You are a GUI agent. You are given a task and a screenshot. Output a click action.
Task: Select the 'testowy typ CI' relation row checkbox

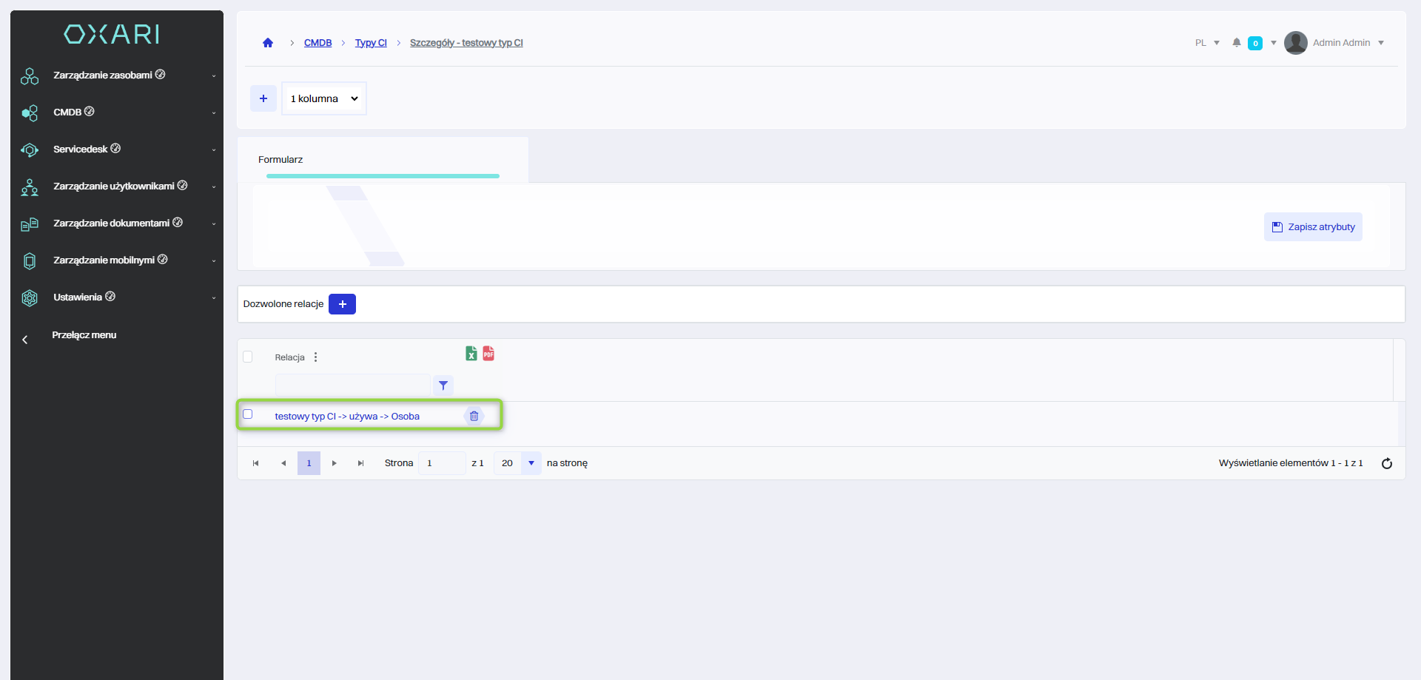pos(248,414)
